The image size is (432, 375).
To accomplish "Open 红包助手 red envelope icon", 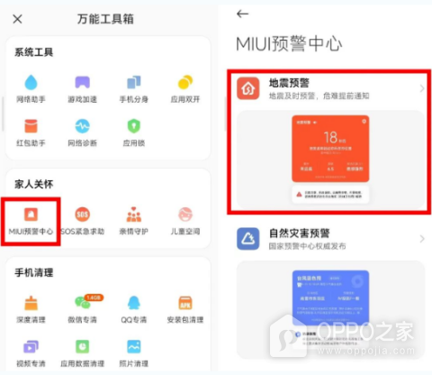I will click(x=31, y=126).
